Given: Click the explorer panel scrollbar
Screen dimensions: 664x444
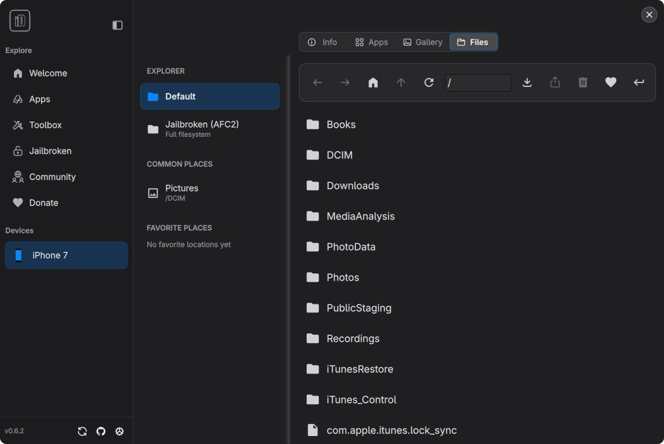Looking at the screenshot, I should pos(289,249).
